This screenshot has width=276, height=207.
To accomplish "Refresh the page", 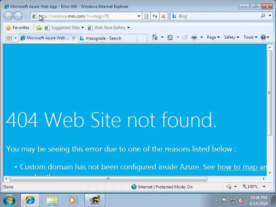I will pyautogui.click(x=155, y=16).
